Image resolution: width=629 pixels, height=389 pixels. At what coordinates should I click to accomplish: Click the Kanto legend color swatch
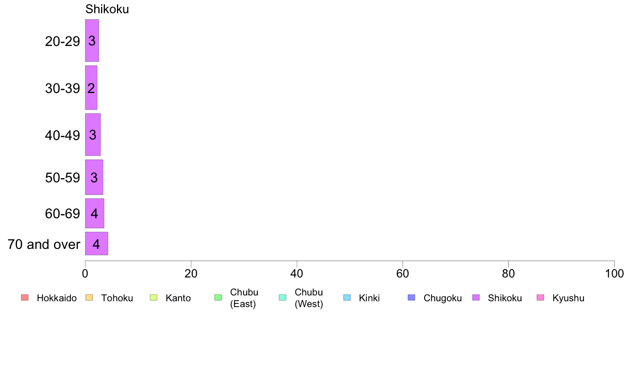tap(154, 298)
